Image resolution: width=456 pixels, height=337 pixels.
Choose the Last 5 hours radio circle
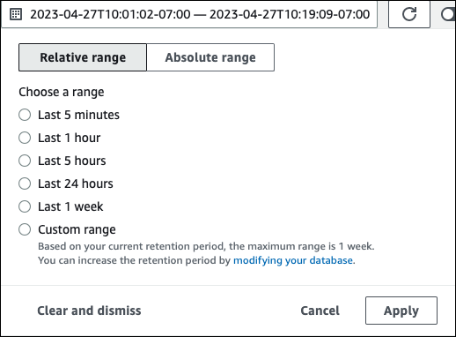pyautogui.click(x=25, y=161)
